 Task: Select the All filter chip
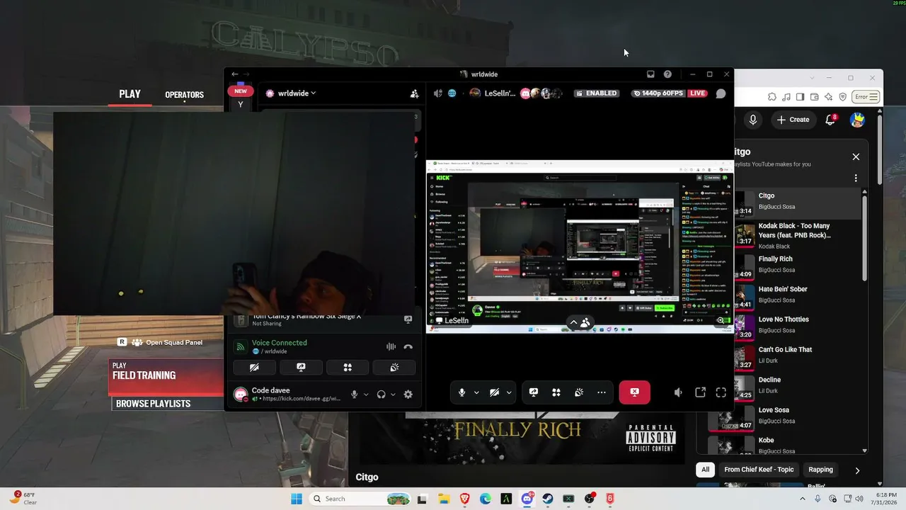[x=705, y=470]
